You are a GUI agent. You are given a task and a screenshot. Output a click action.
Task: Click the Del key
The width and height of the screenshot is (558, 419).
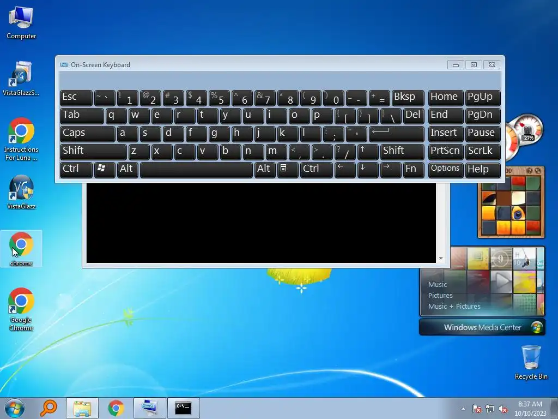coord(414,116)
